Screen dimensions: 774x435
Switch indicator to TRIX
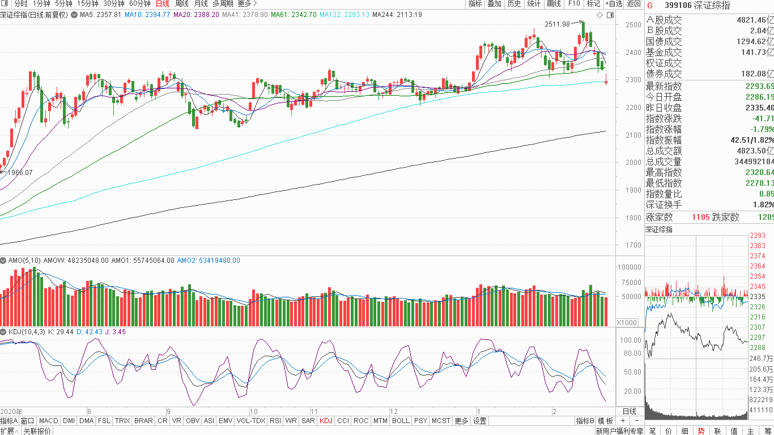point(122,421)
